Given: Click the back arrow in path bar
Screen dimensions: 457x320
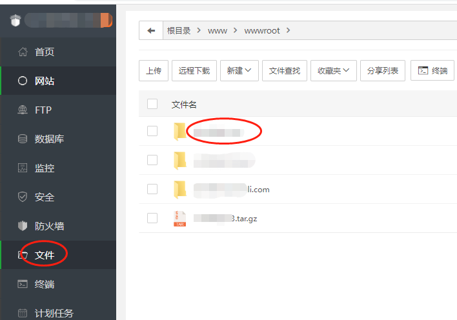Looking at the screenshot, I should tap(151, 30).
